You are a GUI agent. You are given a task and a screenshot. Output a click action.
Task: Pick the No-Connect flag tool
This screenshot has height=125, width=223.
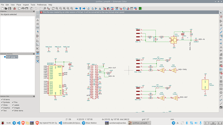[x=221, y=40]
